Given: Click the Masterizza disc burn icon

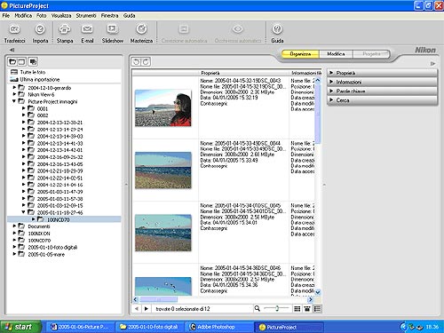Looking at the screenshot, I should coord(141,29).
